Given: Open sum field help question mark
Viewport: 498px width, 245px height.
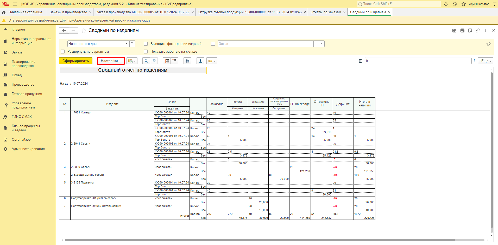Looking at the screenshot, I should pyautogui.click(x=474, y=61).
